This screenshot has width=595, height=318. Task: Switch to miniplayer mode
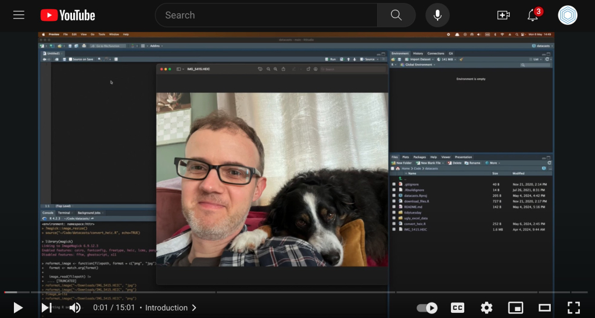point(516,308)
